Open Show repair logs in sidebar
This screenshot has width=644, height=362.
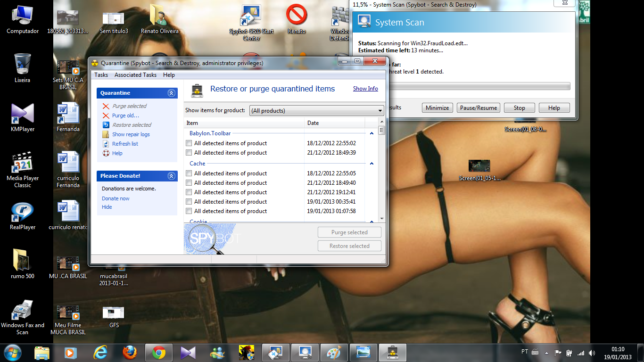pyautogui.click(x=131, y=134)
